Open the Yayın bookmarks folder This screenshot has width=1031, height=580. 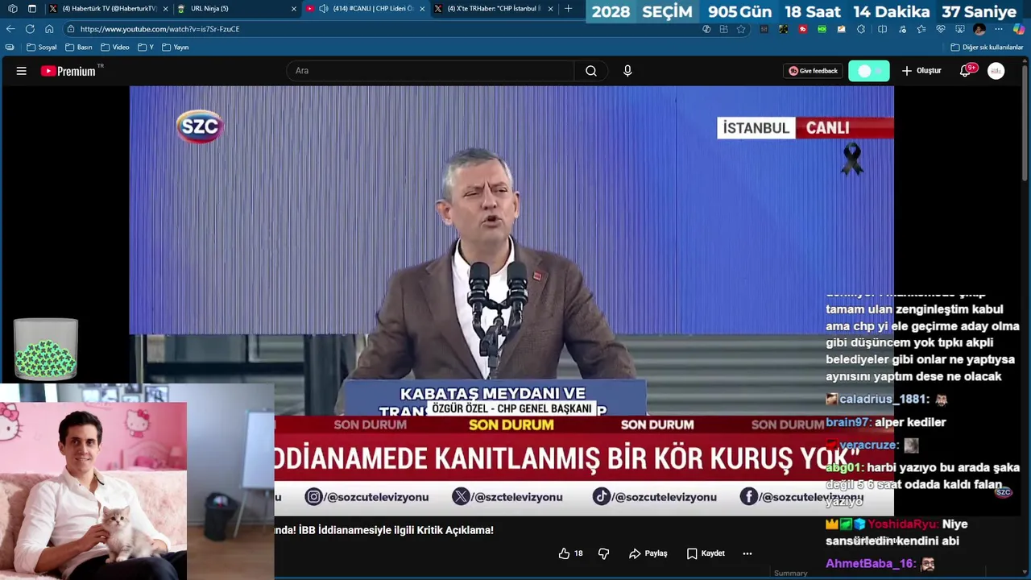(176, 48)
